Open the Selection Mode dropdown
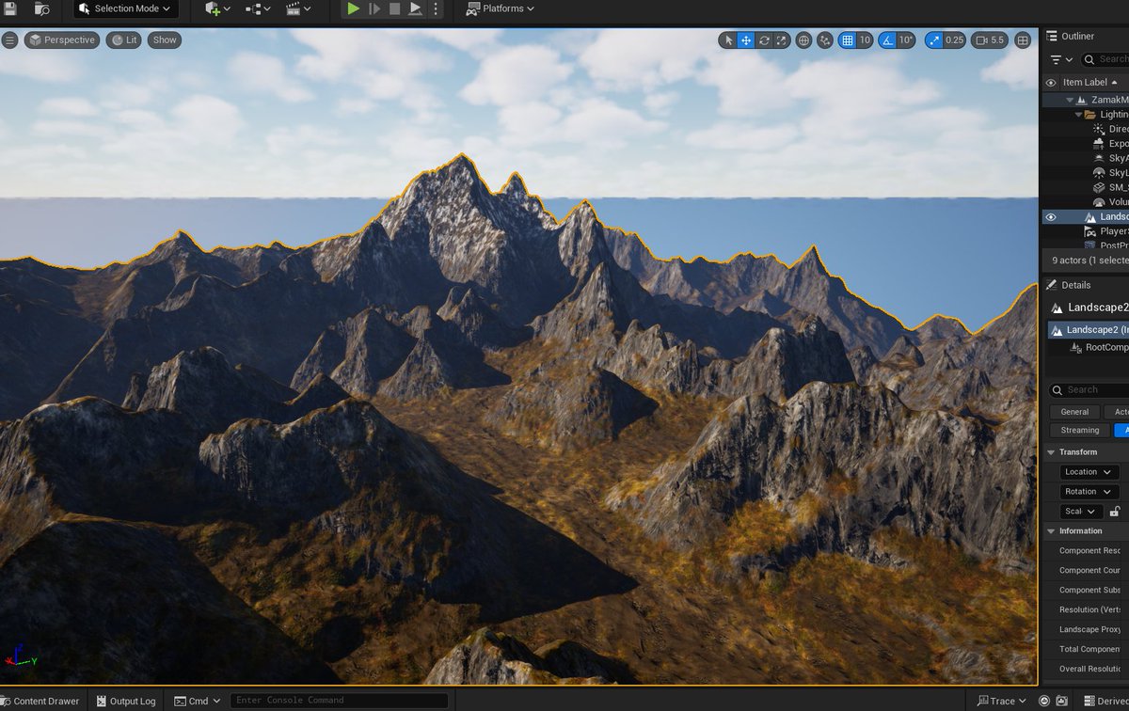The image size is (1129, 711). [x=126, y=8]
